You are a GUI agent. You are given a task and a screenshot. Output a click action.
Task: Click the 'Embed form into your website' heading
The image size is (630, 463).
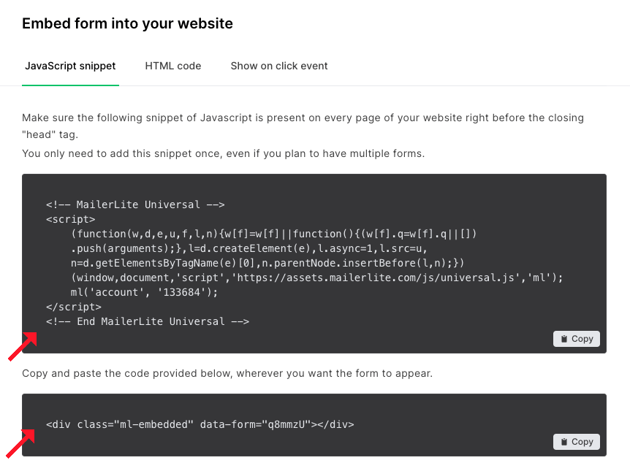[x=127, y=23]
